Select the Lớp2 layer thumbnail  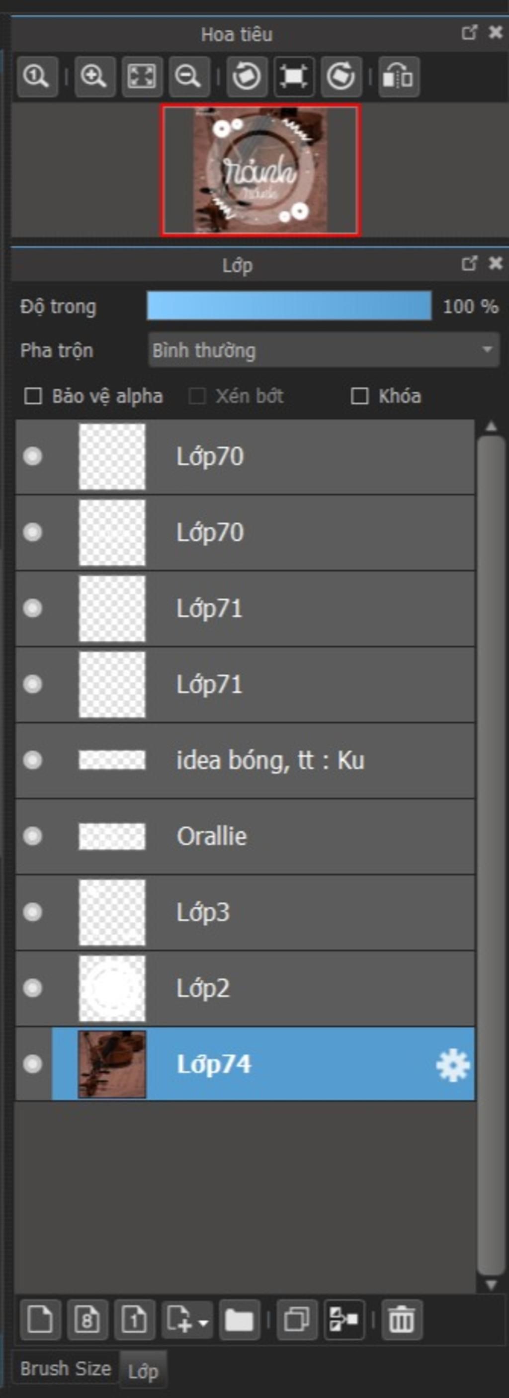pos(112,988)
